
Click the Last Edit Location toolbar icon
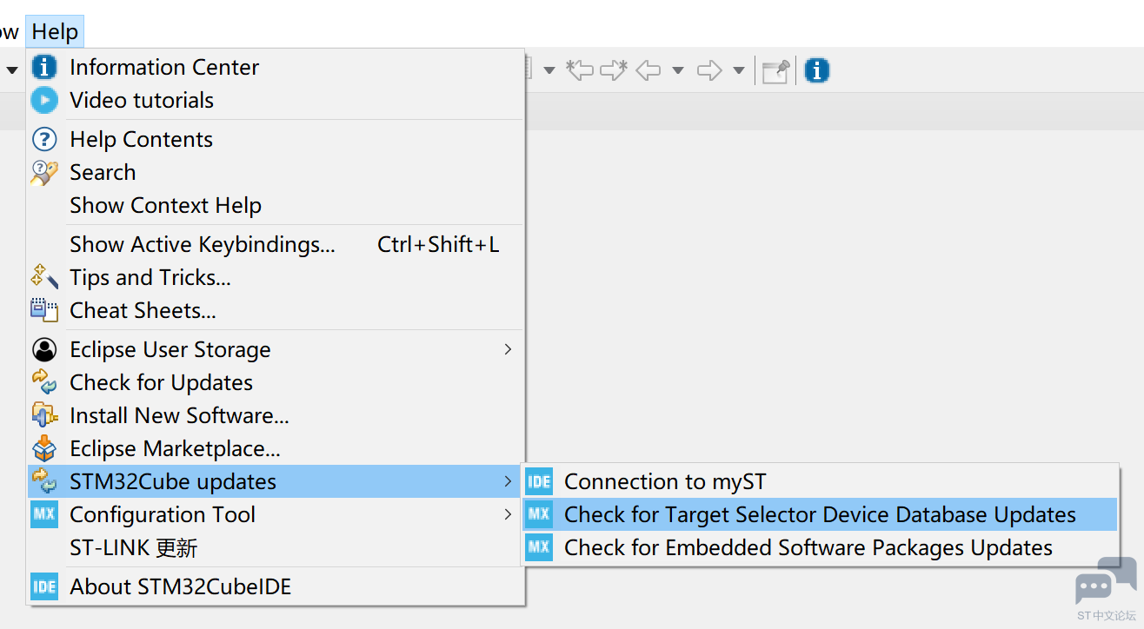pos(580,70)
